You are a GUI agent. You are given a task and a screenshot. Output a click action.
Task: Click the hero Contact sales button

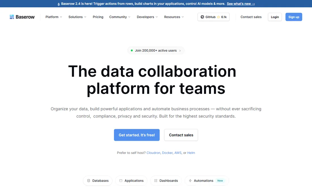pyautogui.click(x=181, y=135)
